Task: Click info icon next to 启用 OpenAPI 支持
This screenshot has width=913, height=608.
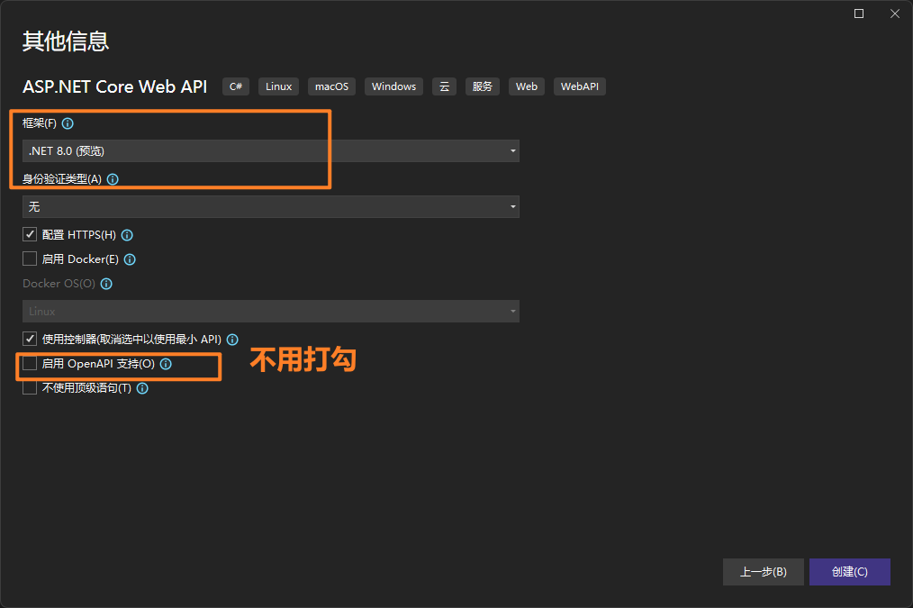Action: (x=166, y=364)
